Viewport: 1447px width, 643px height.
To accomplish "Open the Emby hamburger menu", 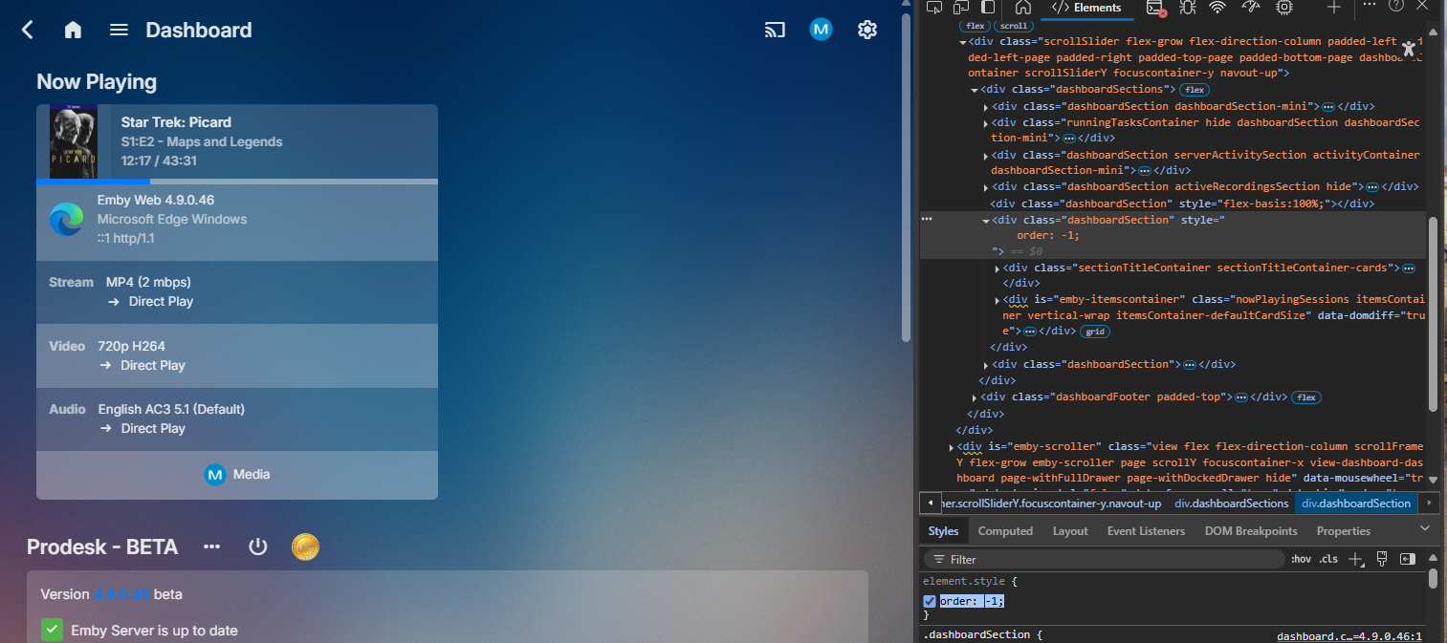I will click(119, 31).
